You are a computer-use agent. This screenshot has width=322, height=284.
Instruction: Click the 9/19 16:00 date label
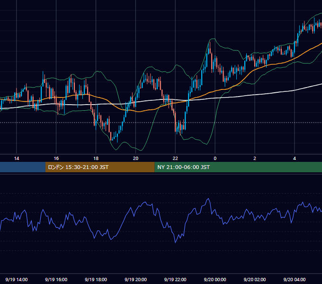56,279
